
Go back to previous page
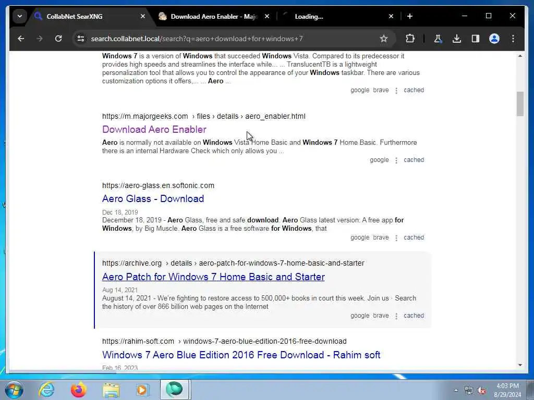21,39
